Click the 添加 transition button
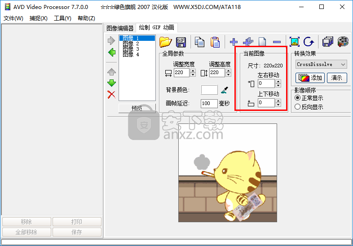The image size is (353, 246). pyautogui.click(x=310, y=78)
